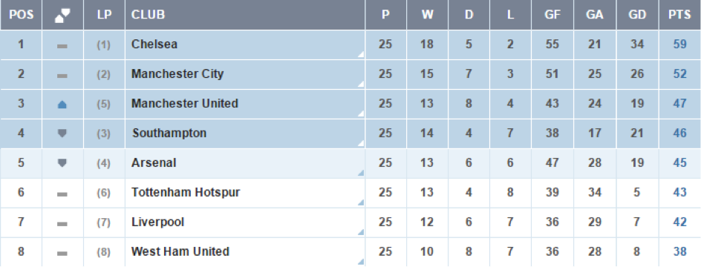Expand Tottenham Hotspur row details triangle
This screenshot has height=267, width=701.
(361, 202)
